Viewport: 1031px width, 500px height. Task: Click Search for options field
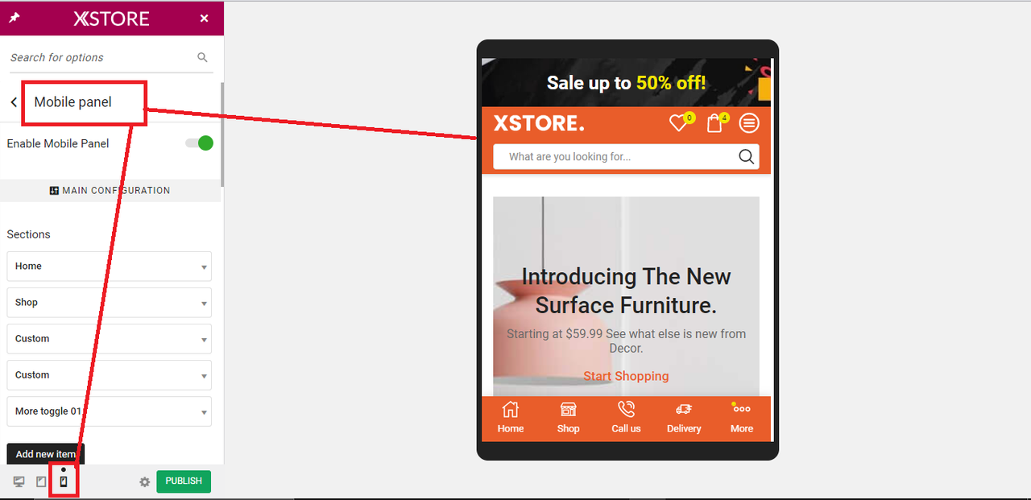[102, 58]
